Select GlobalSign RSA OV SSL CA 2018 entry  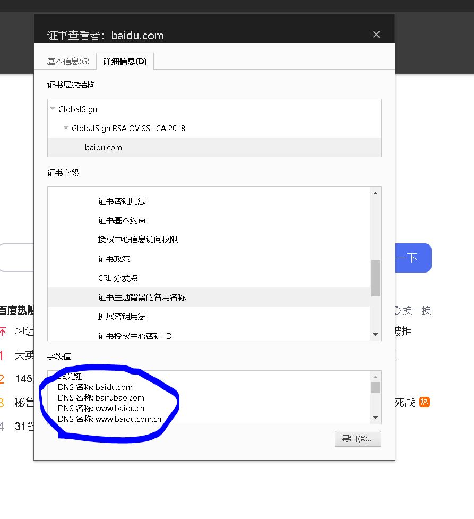click(x=128, y=129)
